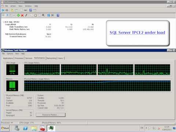Click the Help icon in the monitor toolbar
Viewport: 176px width, 132px height.
tap(58, 15)
